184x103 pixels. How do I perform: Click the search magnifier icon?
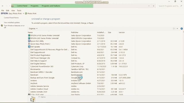181,6
